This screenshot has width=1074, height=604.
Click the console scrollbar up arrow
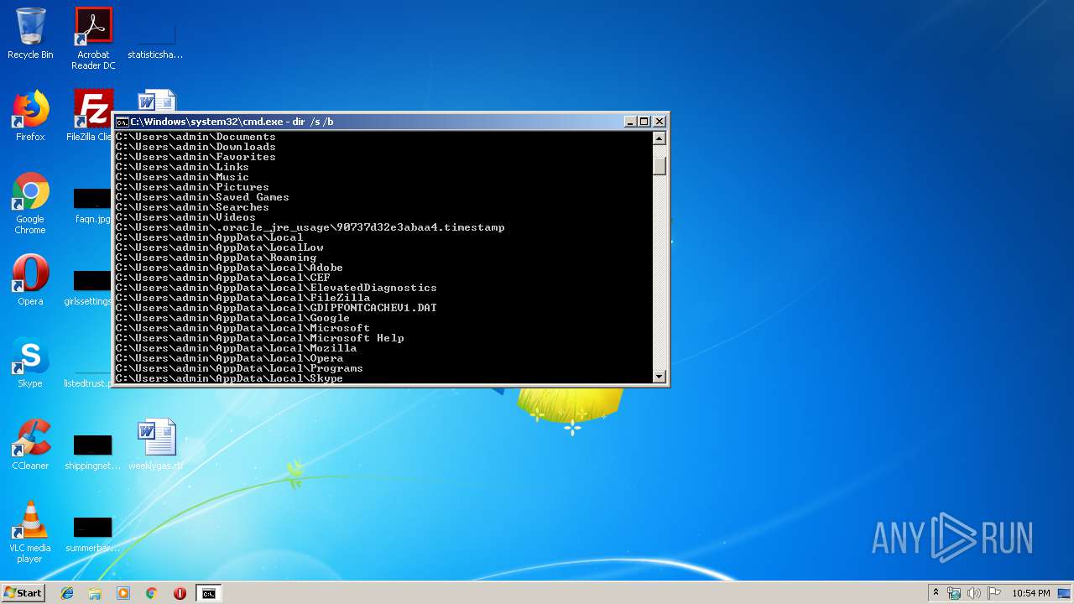tap(660, 138)
